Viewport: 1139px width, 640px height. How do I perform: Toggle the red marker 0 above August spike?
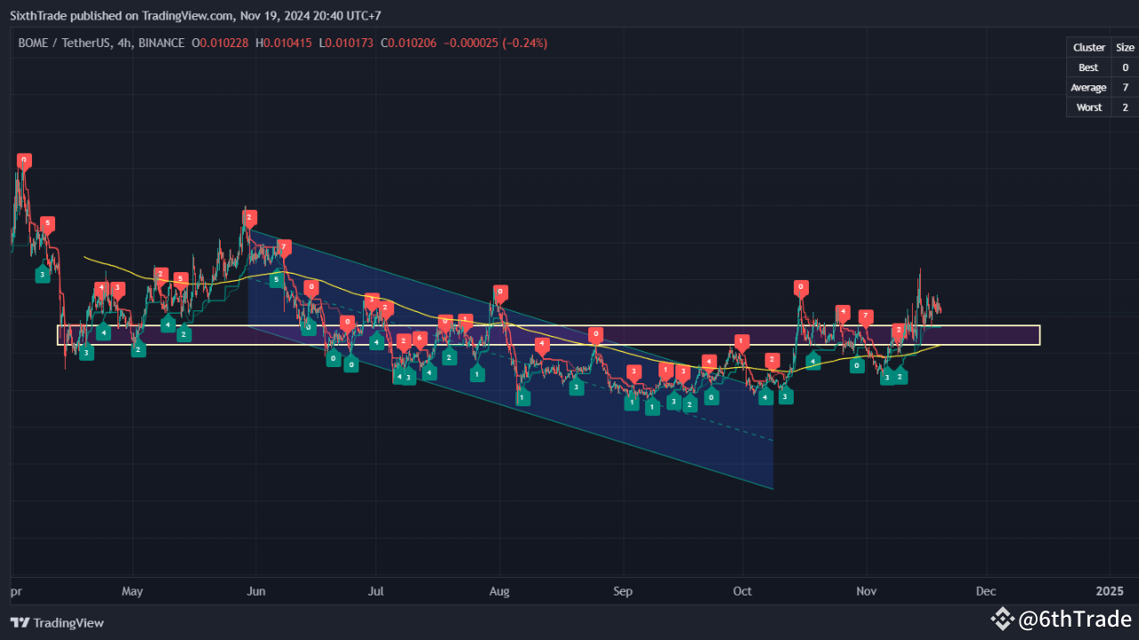pyautogui.click(x=499, y=291)
